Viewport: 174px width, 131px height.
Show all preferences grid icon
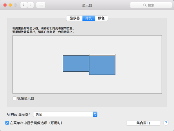(41, 5)
